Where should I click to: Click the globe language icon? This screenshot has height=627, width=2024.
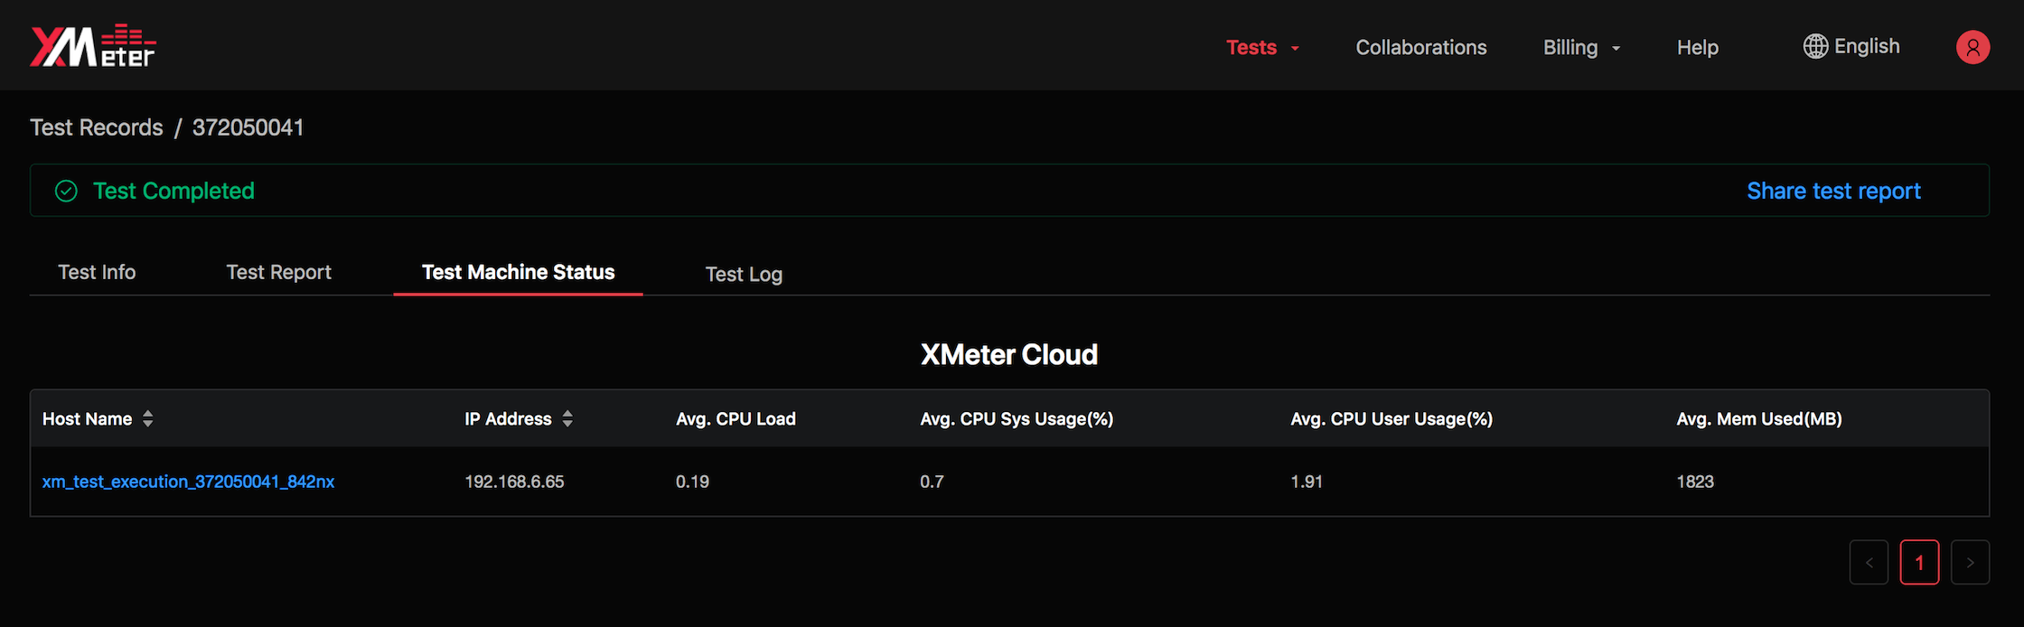(1814, 46)
